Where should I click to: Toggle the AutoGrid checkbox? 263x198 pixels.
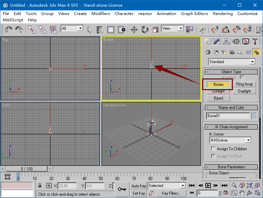pos(242,77)
